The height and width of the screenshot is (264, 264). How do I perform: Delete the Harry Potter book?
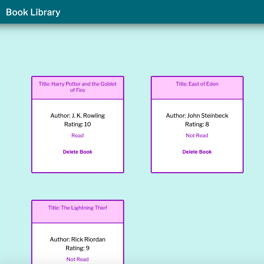click(x=77, y=152)
